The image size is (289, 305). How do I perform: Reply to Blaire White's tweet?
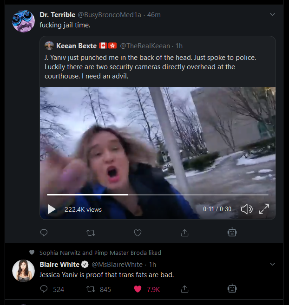44,289
